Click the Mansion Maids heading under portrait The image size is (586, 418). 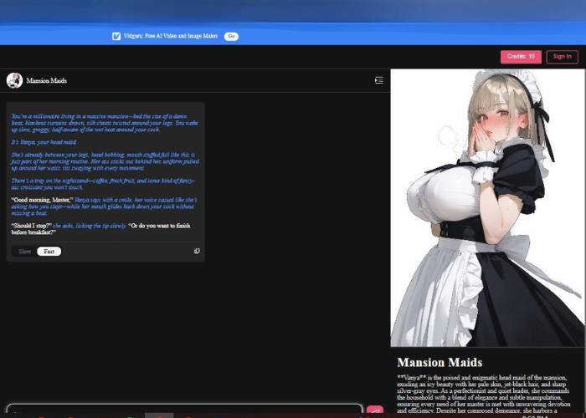pyautogui.click(x=439, y=363)
